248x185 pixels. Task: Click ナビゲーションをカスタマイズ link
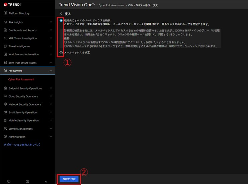tap(22, 145)
